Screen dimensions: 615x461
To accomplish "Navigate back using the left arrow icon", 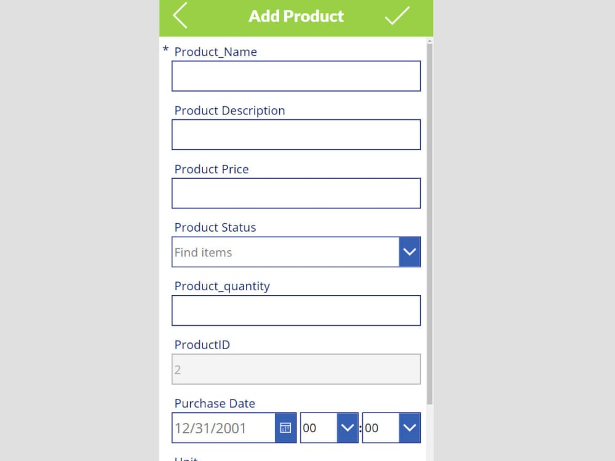I will click(x=179, y=17).
